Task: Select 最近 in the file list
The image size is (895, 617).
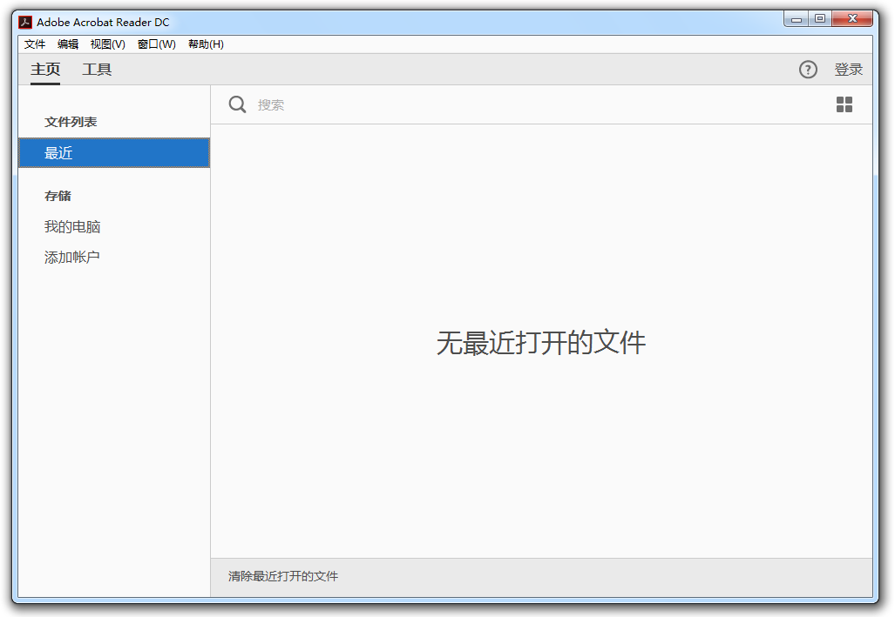Action: click(x=113, y=153)
